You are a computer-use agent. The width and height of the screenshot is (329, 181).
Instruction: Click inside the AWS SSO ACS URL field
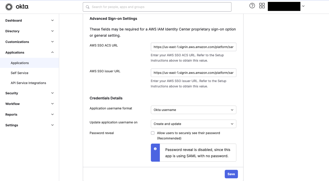coord(193,47)
